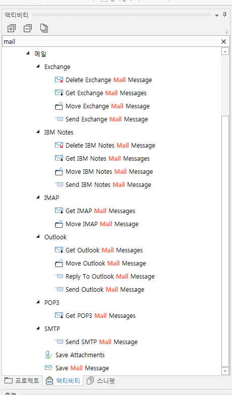Collapse the Exchange category arrow

[38, 66]
